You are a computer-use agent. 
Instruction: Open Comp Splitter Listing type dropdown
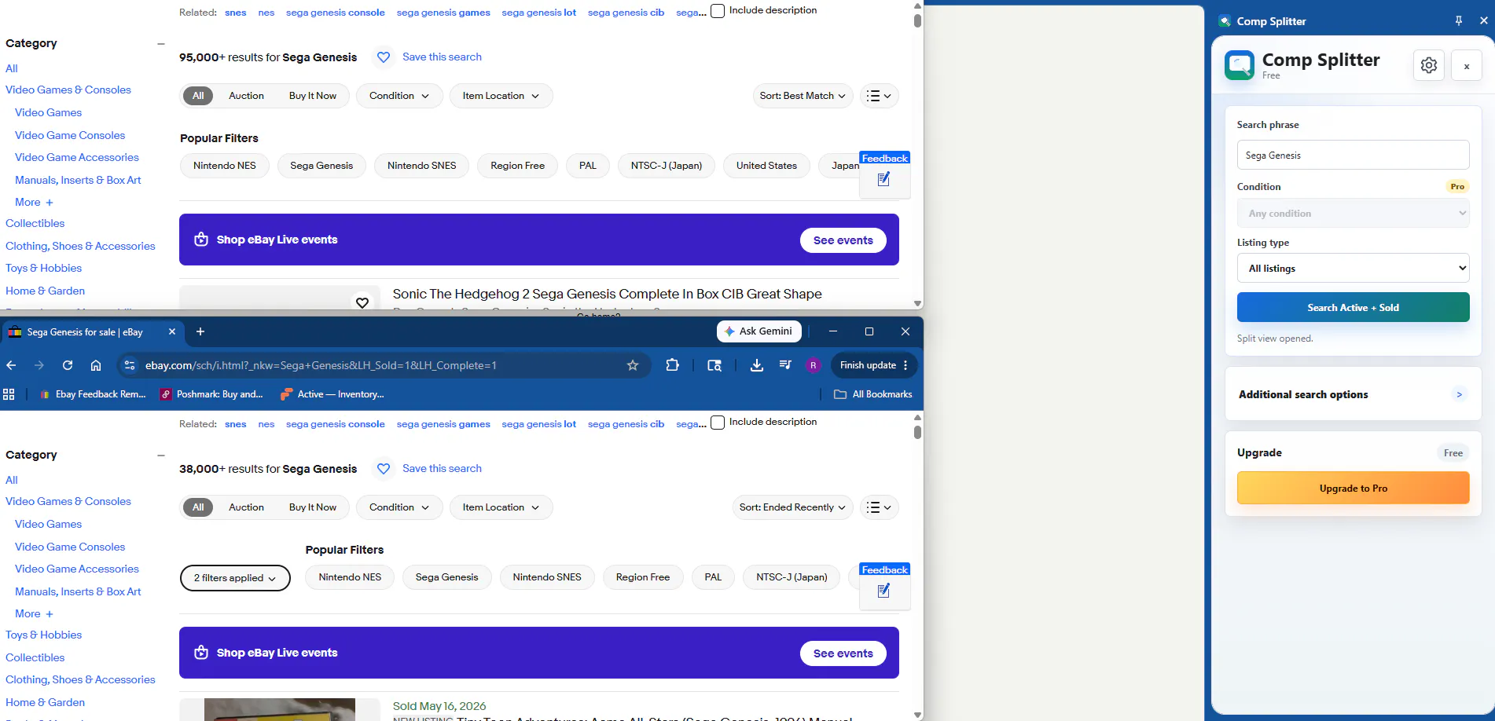click(x=1353, y=268)
